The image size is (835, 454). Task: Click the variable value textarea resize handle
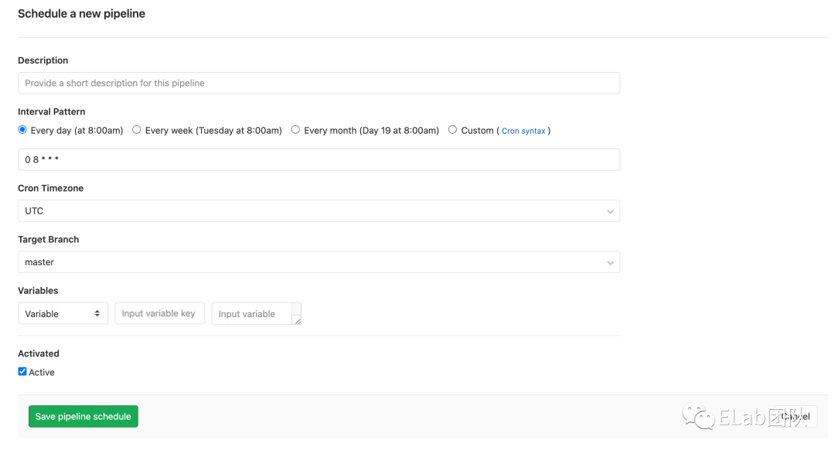click(298, 320)
